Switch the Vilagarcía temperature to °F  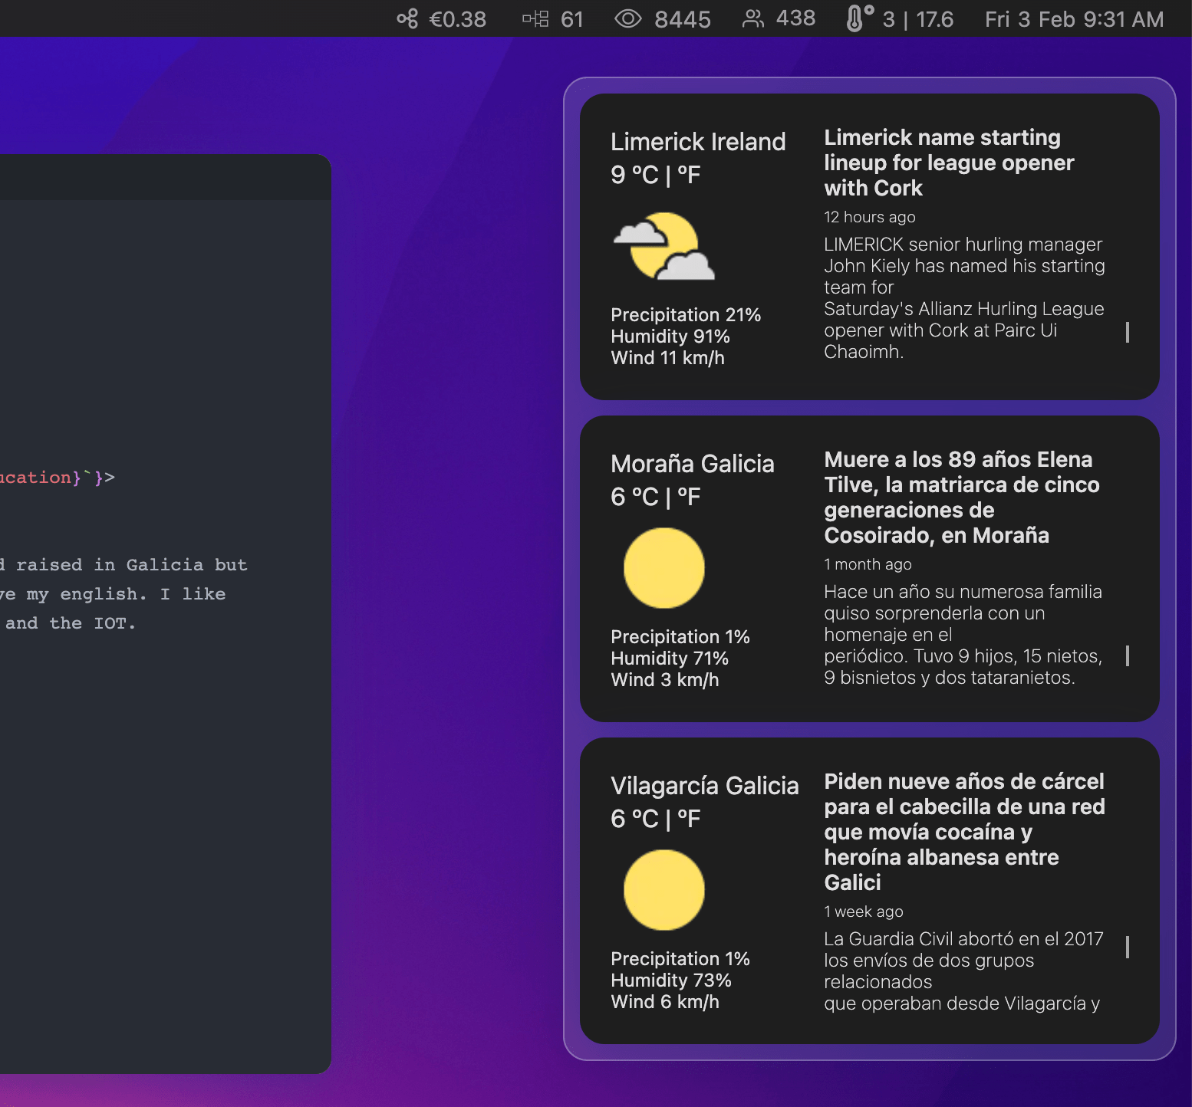689,819
